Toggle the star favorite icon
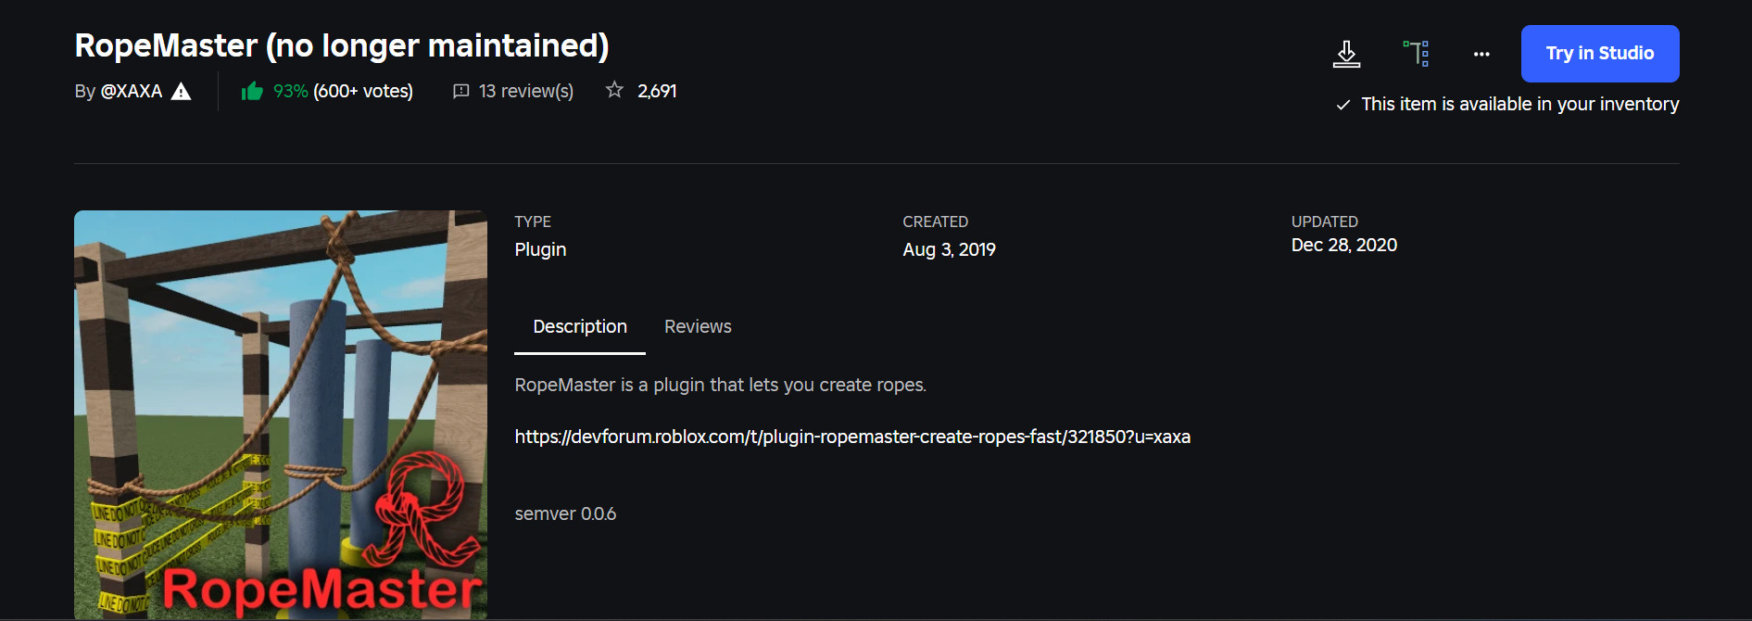This screenshot has height=621, width=1752. 614,90
